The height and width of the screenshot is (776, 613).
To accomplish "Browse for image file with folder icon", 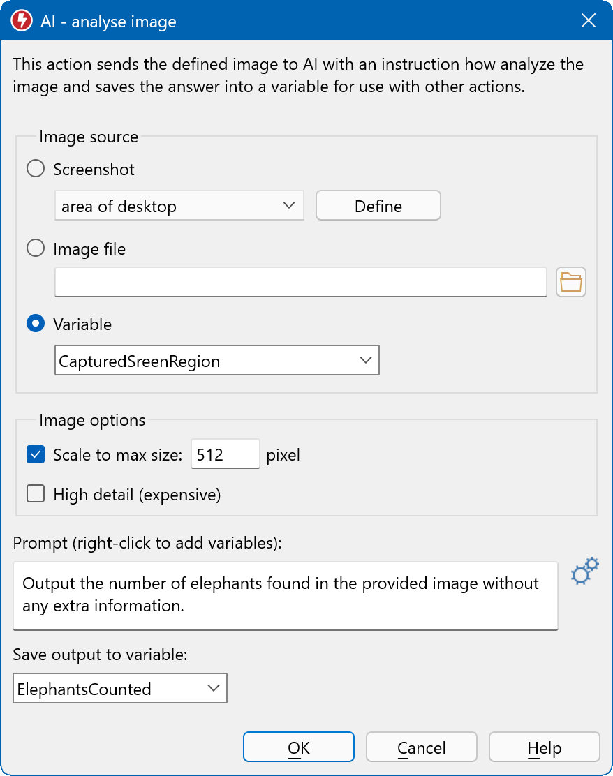I will click(x=570, y=283).
